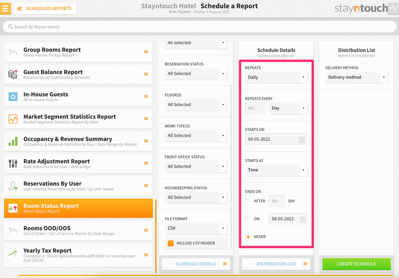Open Market Segment Statistics via its chevron

pyautogui.click(x=146, y=119)
